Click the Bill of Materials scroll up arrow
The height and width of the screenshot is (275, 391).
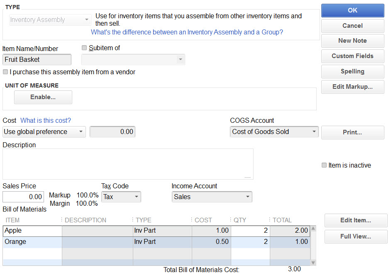(x=313, y=228)
